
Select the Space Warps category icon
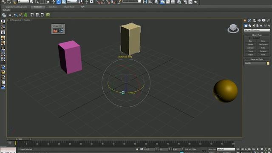click(x=265, y=25)
